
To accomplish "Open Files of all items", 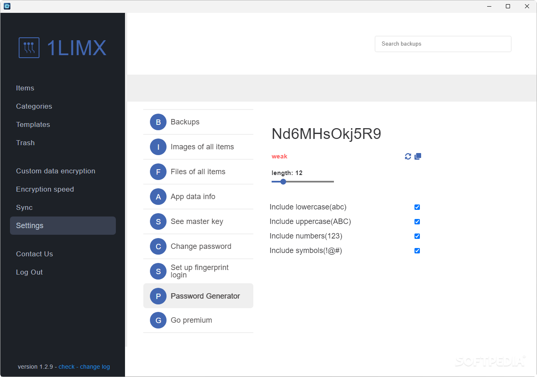I will click(198, 172).
